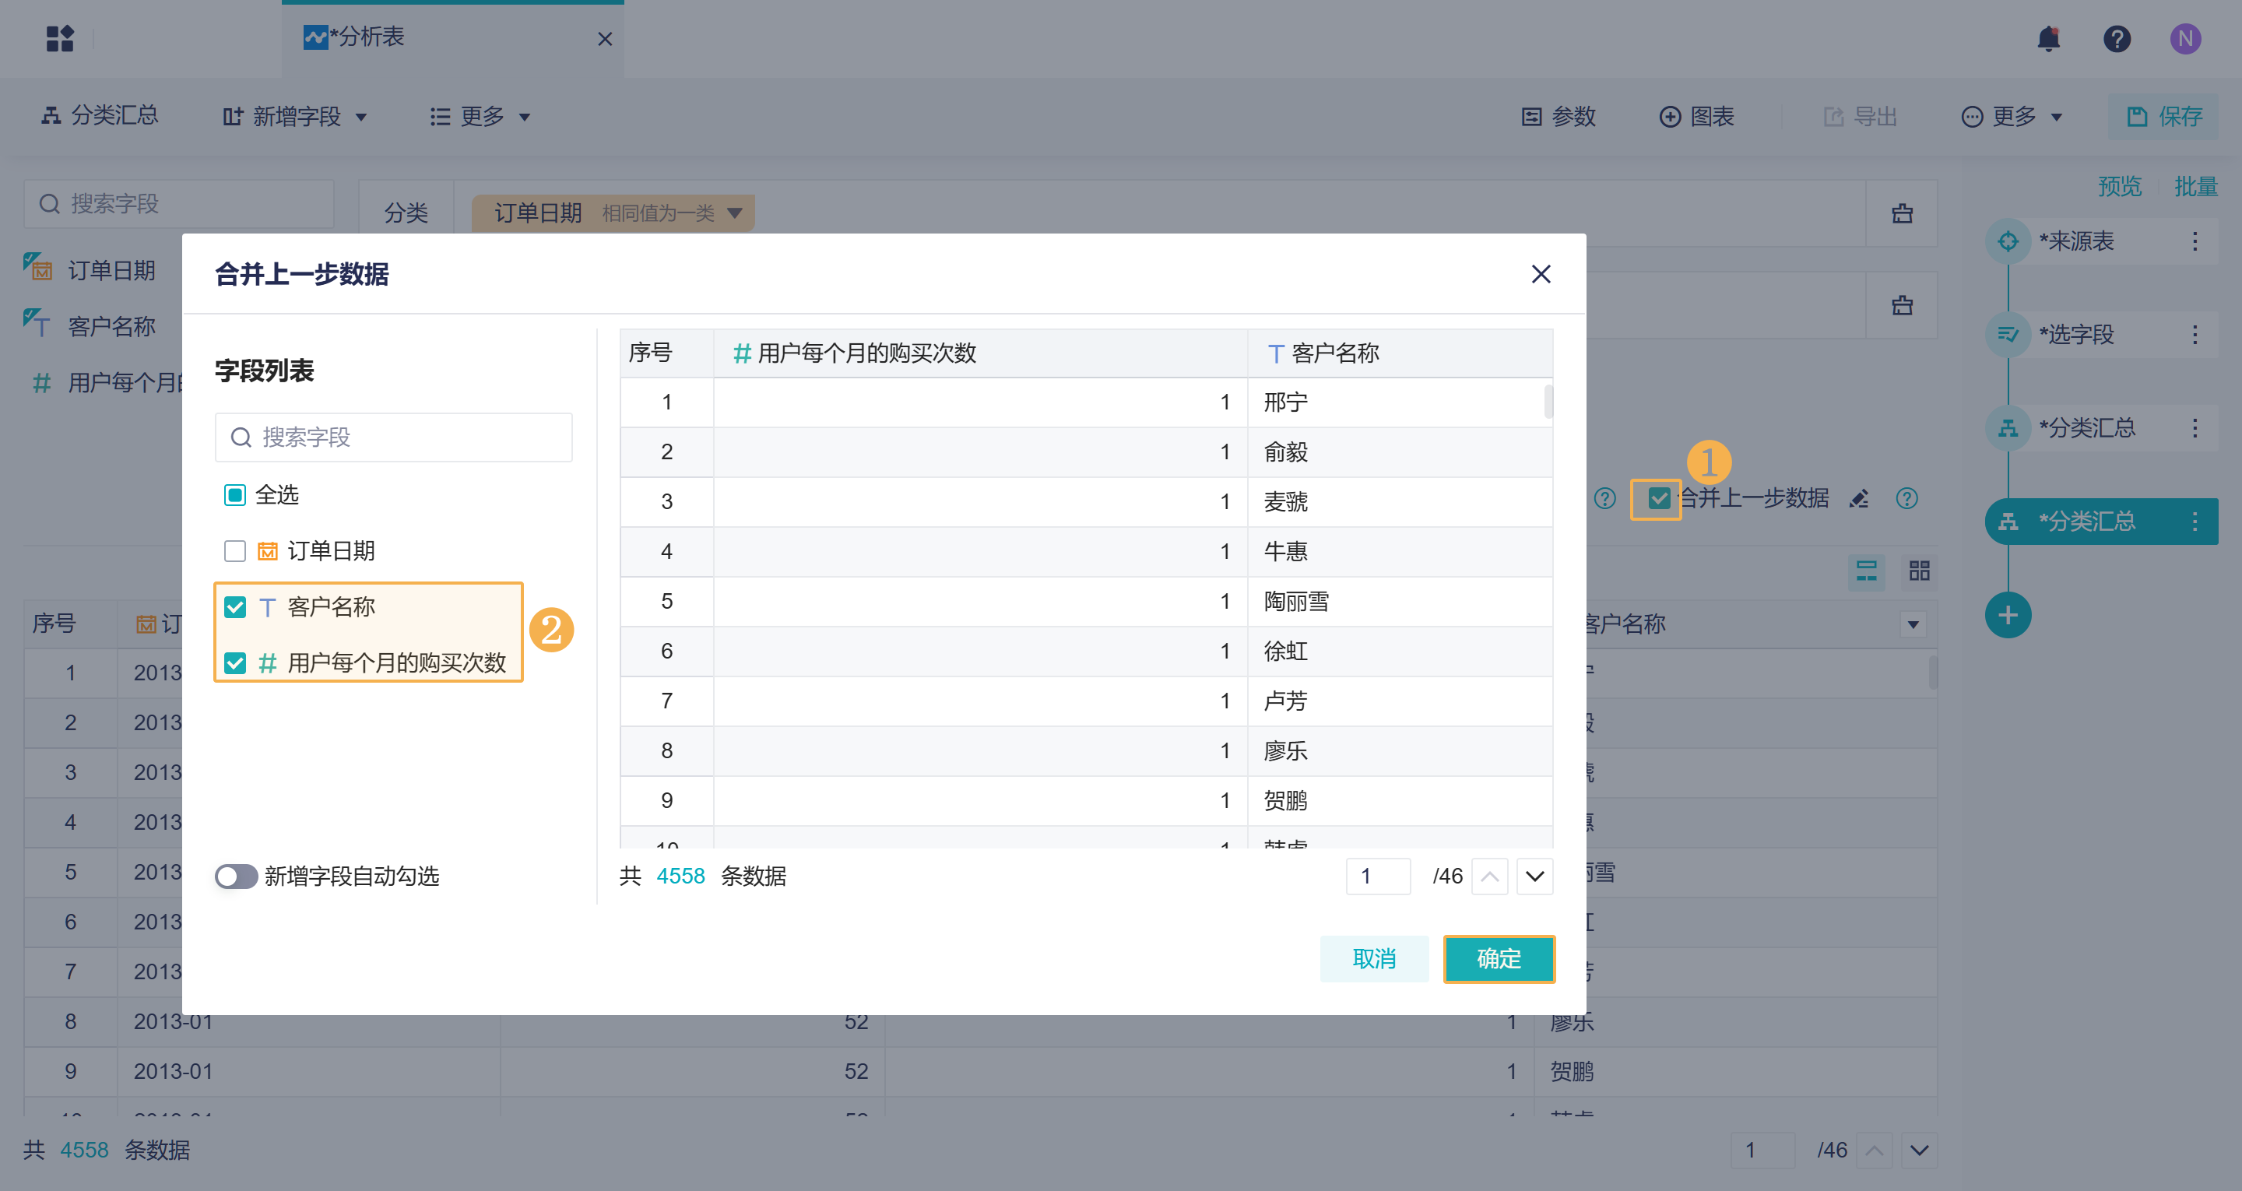Image resolution: width=2242 pixels, height=1191 pixels.
Task: Close the 合并上一步数据 dialog
Action: click(1541, 274)
